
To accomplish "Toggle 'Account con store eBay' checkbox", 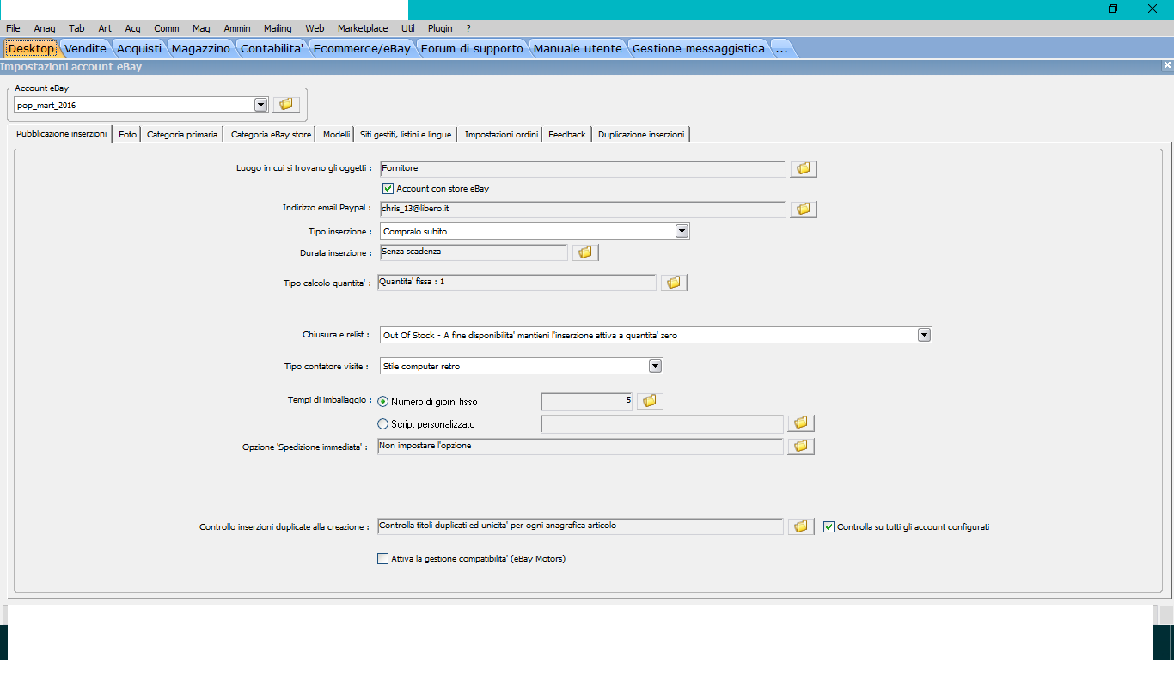I will [388, 188].
